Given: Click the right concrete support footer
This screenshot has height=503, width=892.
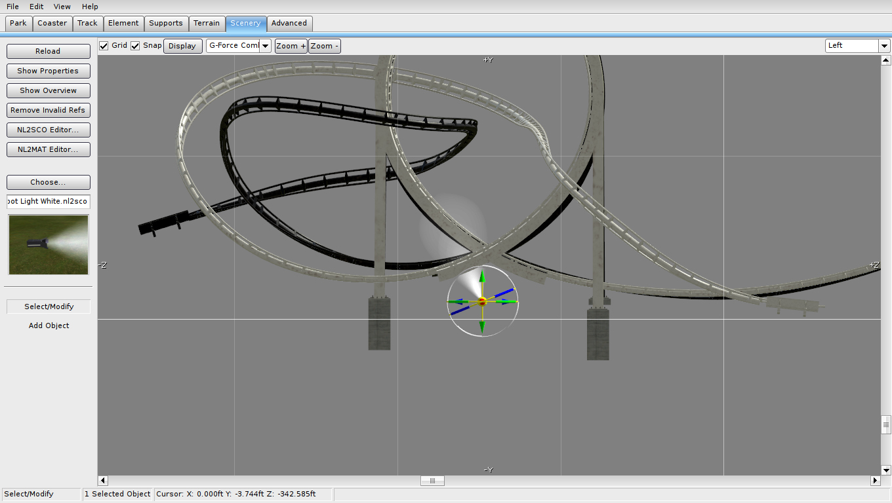Looking at the screenshot, I should tap(598, 334).
